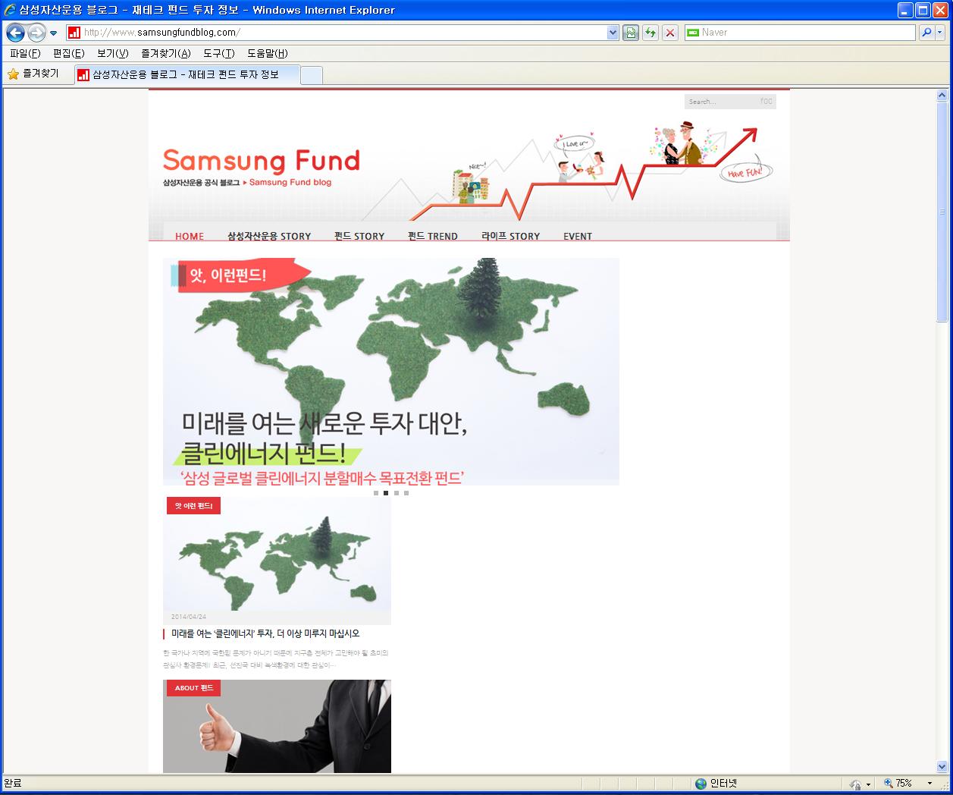The height and width of the screenshot is (795, 953).
Task: Stop loading with the red X button
Action: pyautogui.click(x=670, y=33)
